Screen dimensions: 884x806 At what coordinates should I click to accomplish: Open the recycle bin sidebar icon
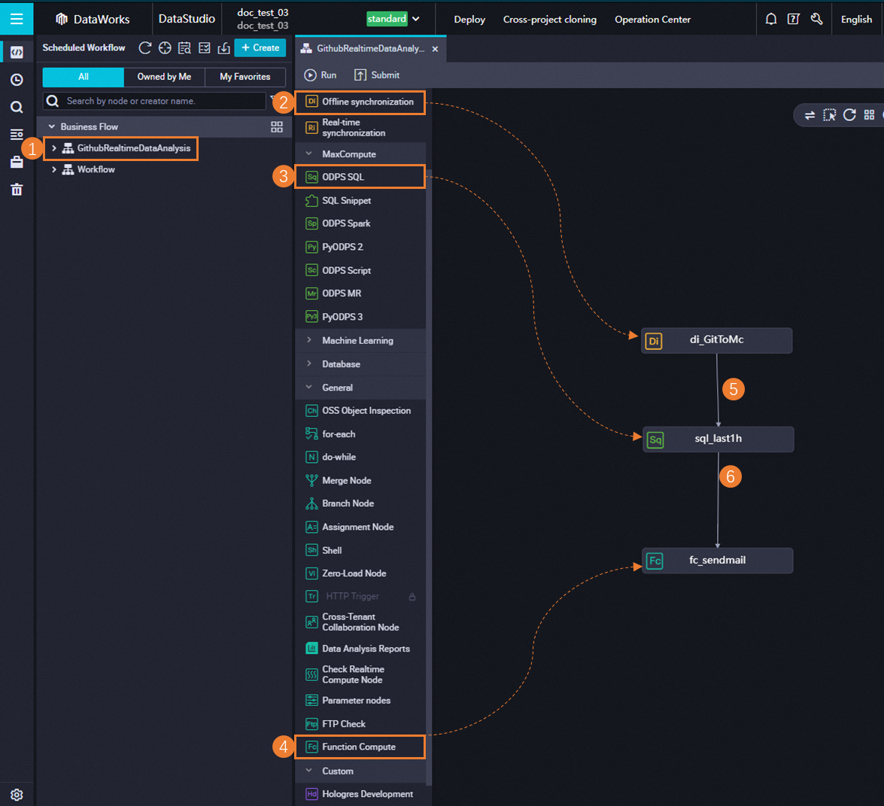tap(17, 190)
